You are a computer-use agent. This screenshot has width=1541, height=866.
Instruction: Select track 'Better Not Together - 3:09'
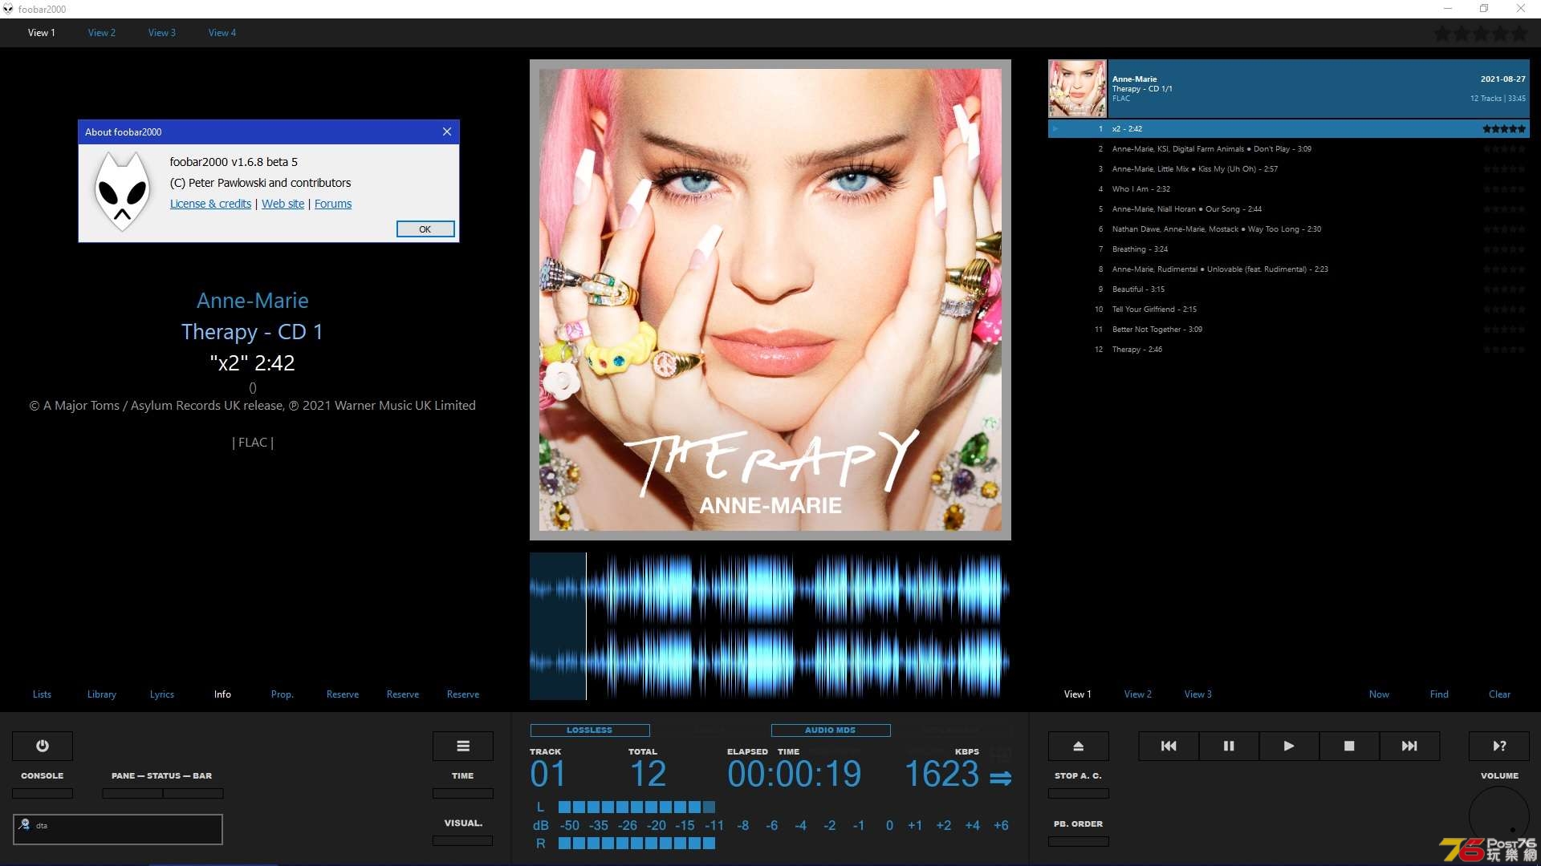[1289, 330]
